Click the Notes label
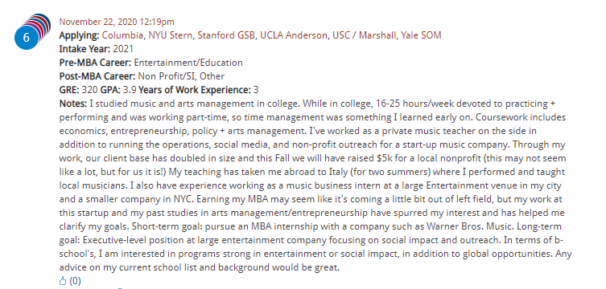Image resolution: width=606 pixels, height=289 pixels. coord(73,104)
